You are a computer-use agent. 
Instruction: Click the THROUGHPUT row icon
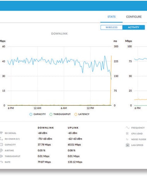point(1,156)
